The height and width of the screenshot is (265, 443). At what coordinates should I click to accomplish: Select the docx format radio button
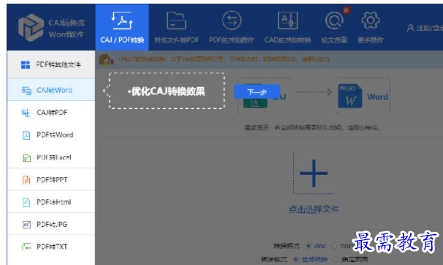click(x=334, y=246)
